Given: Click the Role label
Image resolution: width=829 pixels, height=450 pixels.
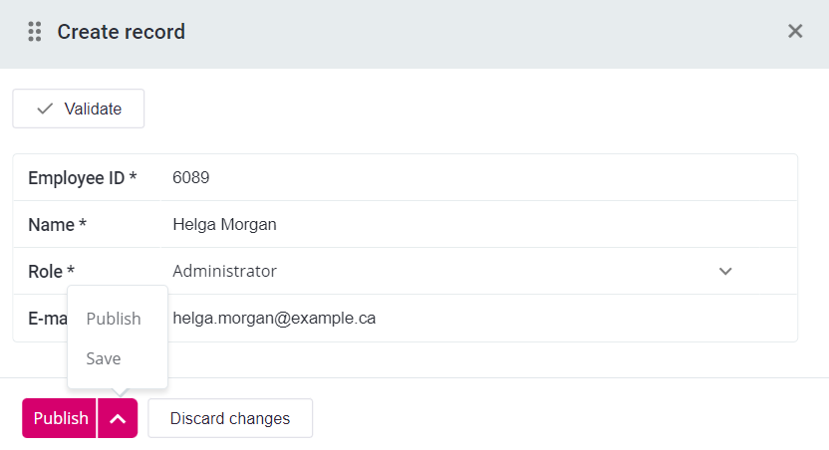Looking at the screenshot, I should (x=51, y=271).
